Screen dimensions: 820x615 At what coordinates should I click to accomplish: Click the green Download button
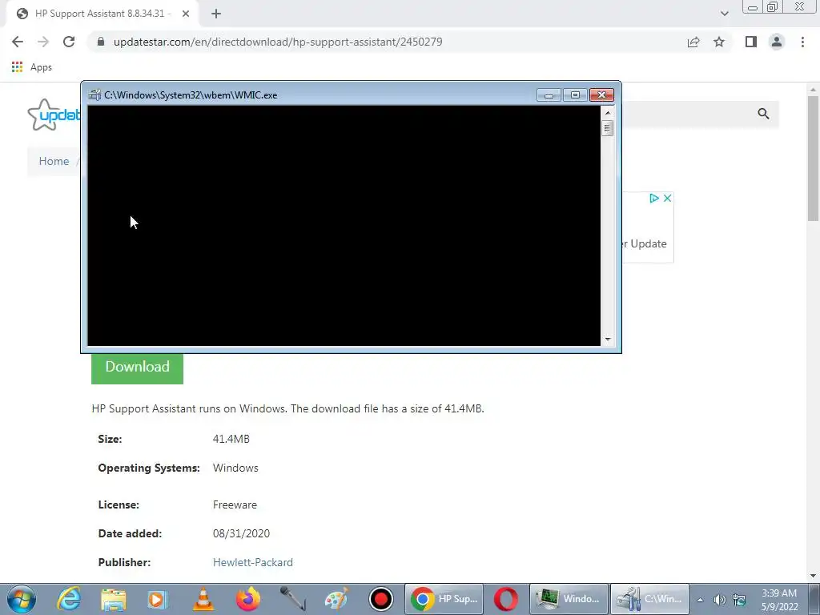click(x=137, y=368)
